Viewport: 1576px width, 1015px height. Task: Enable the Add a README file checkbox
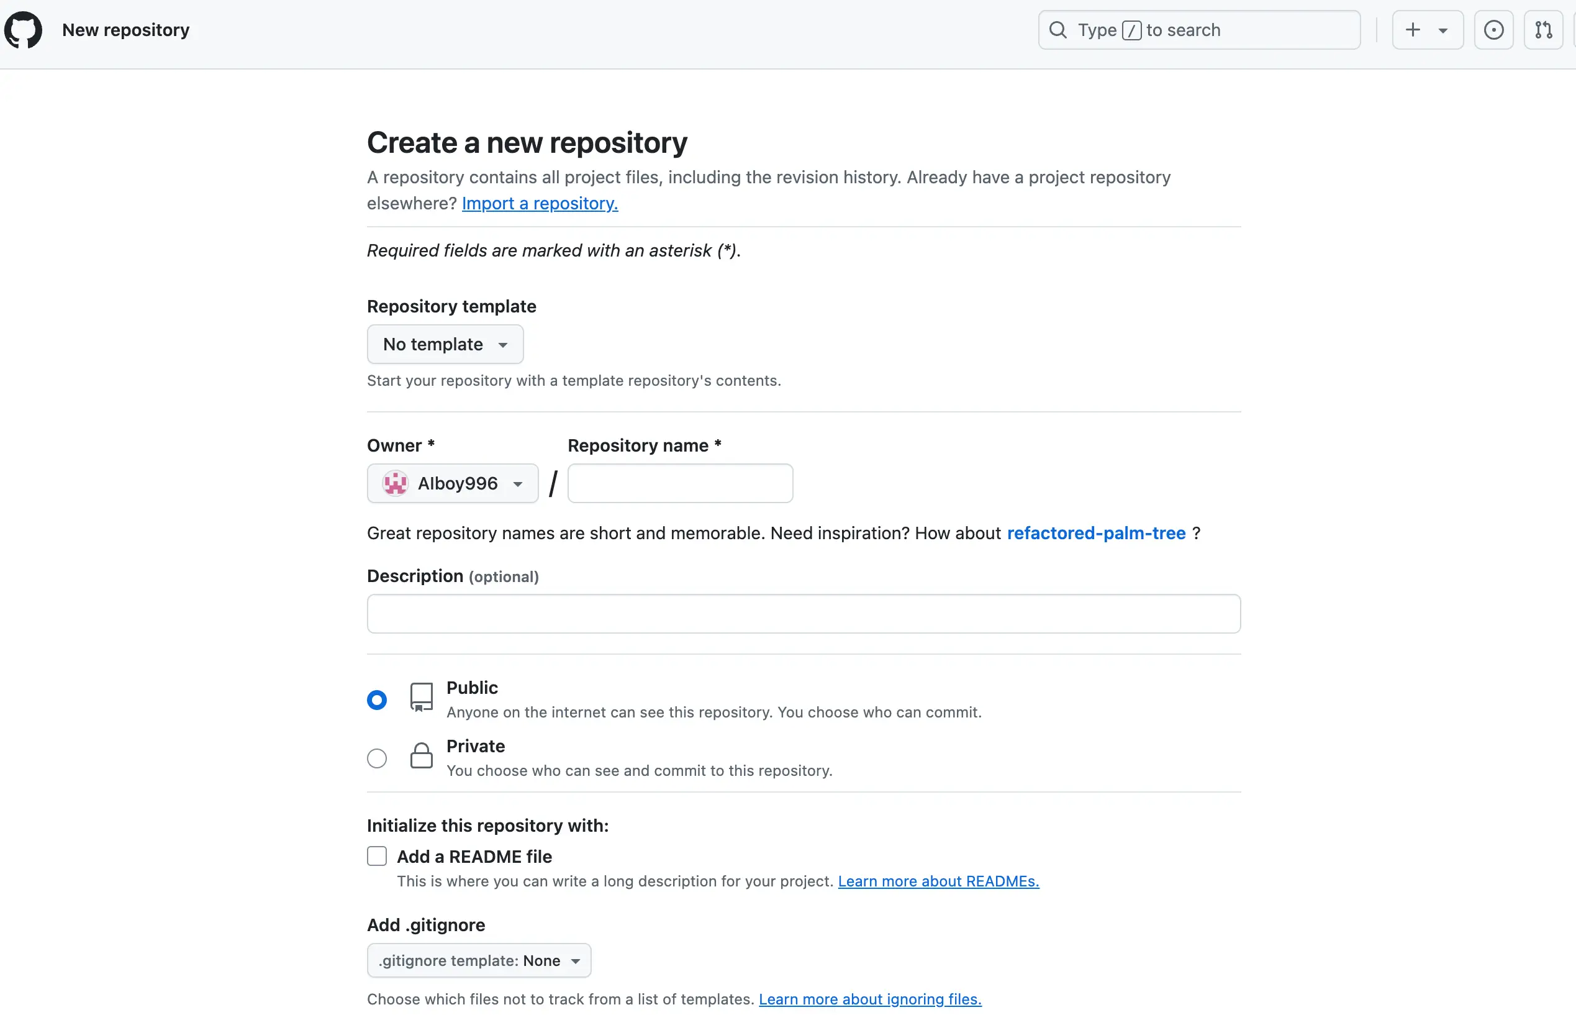click(377, 857)
